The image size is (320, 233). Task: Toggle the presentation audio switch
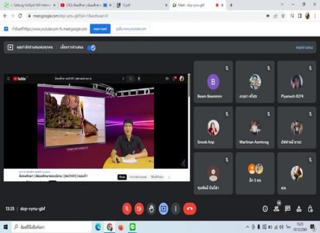point(91,48)
